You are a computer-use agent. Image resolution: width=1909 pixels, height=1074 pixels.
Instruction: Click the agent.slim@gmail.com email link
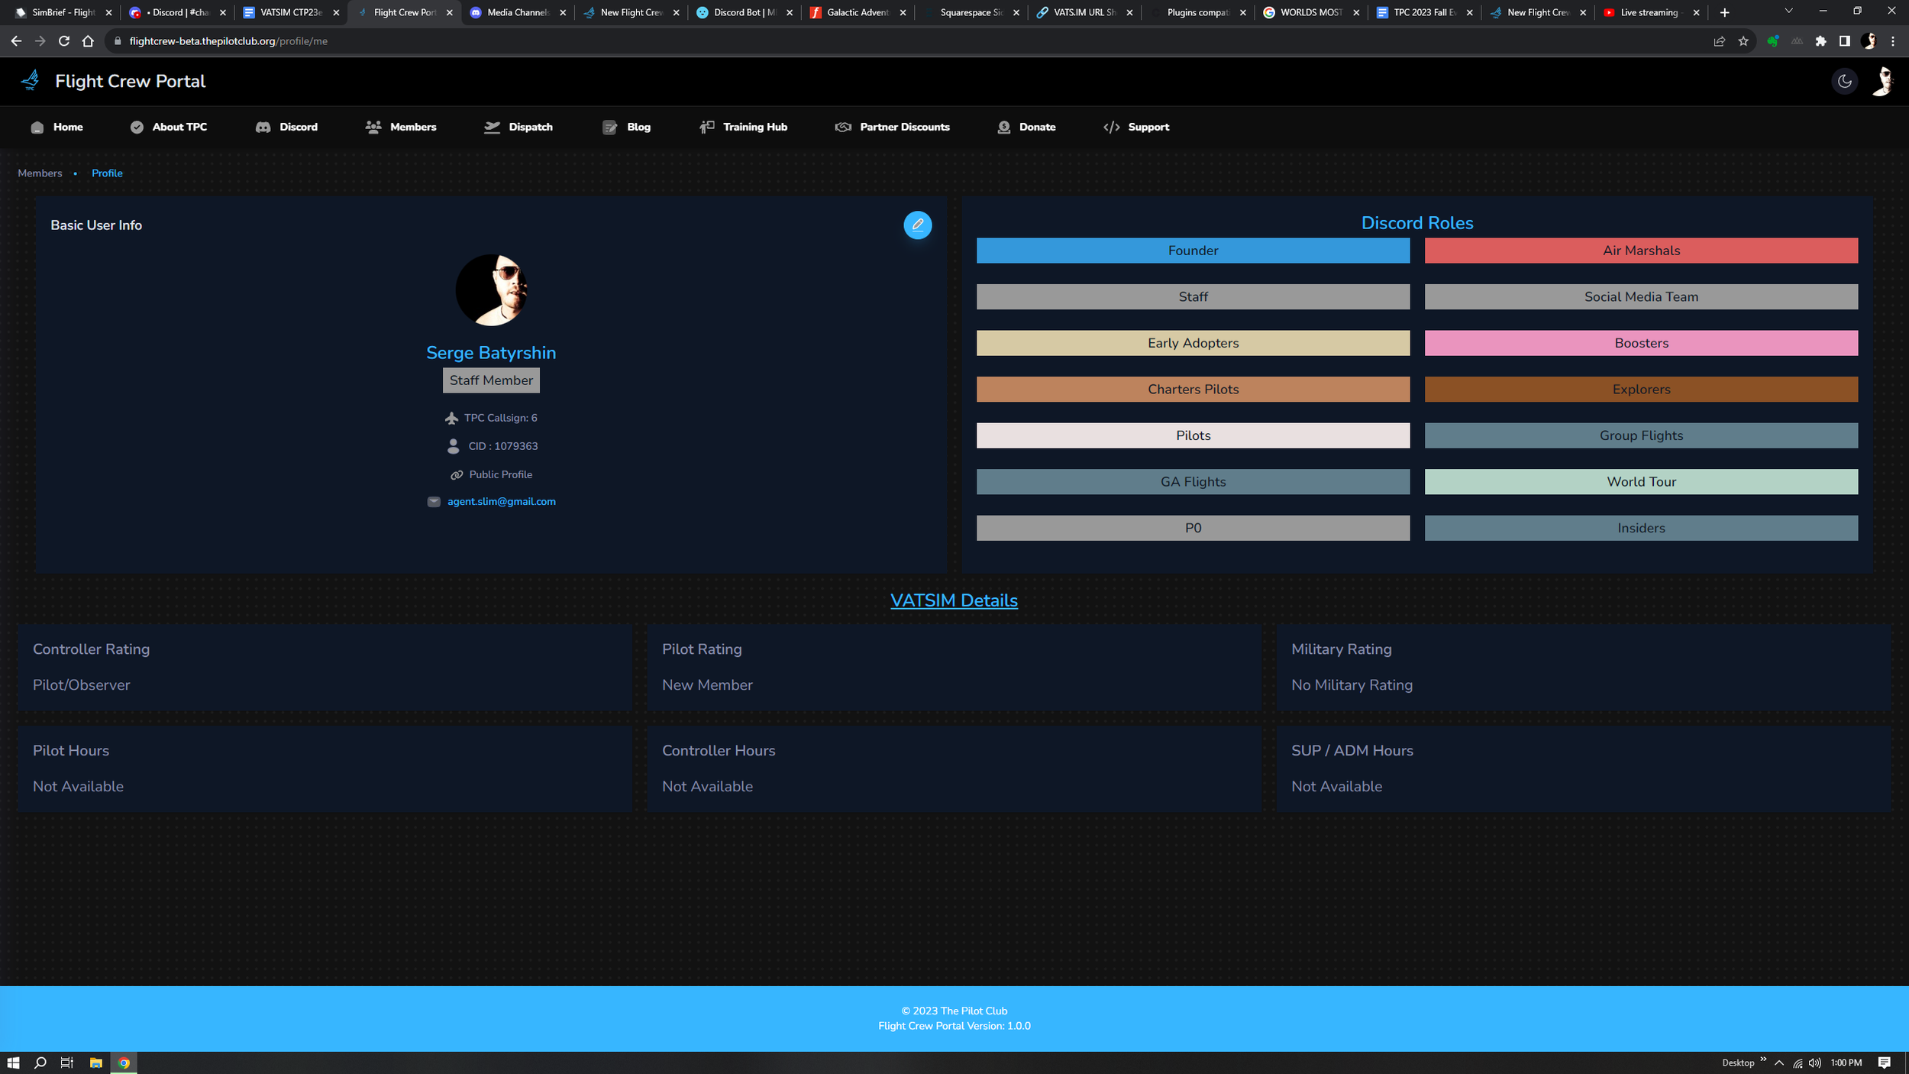501,502
